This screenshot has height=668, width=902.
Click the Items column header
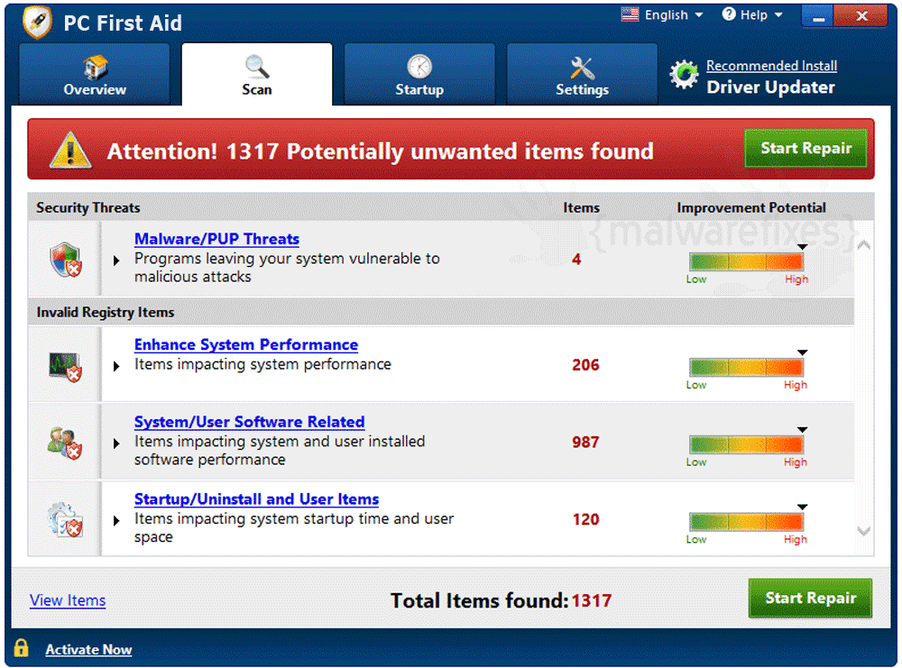(581, 207)
